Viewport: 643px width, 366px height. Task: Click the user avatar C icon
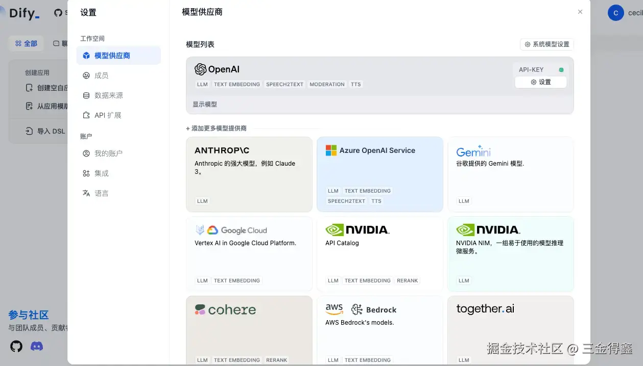tap(616, 13)
